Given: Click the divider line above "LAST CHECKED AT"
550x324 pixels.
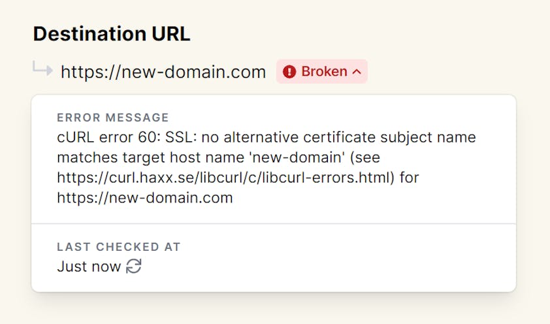Looking at the screenshot, I should click(274, 224).
